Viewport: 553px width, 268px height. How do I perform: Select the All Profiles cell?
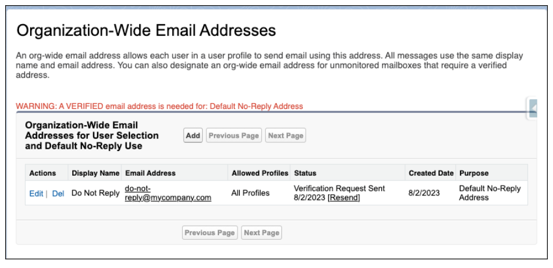point(250,193)
